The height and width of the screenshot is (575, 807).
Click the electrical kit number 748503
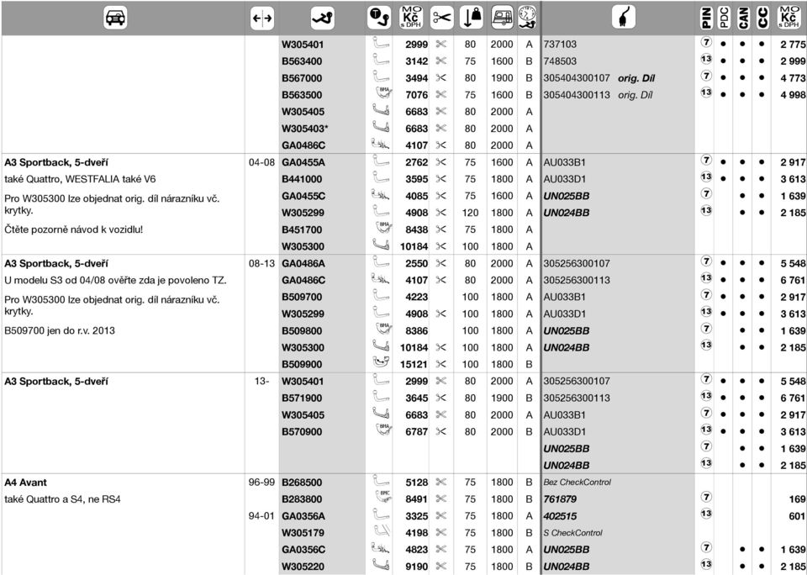tap(560, 61)
